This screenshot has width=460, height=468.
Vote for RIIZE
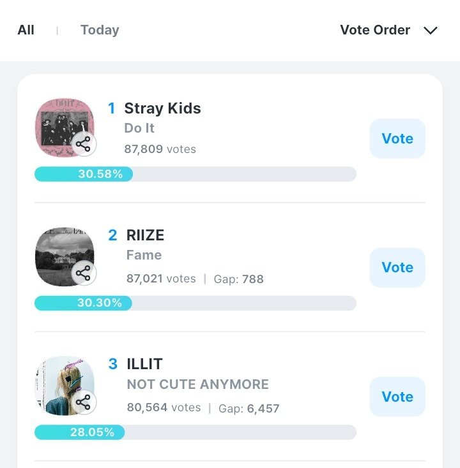click(x=397, y=267)
